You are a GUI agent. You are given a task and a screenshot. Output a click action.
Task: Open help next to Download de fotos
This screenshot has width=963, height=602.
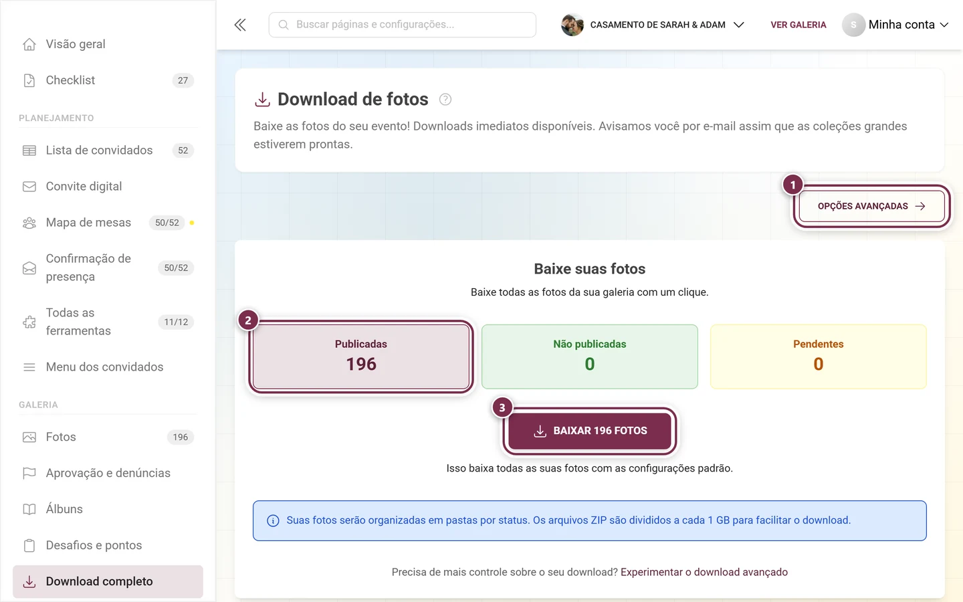445,100
